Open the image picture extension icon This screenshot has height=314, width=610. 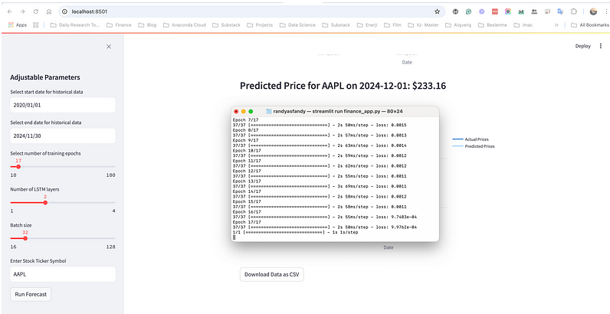pos(547,11)
